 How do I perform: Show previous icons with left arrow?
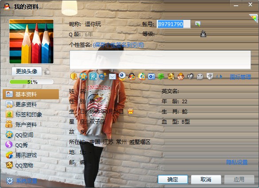(217, 76)
